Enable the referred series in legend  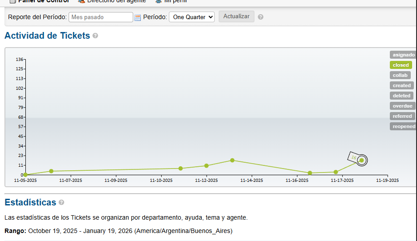[402, 116]
